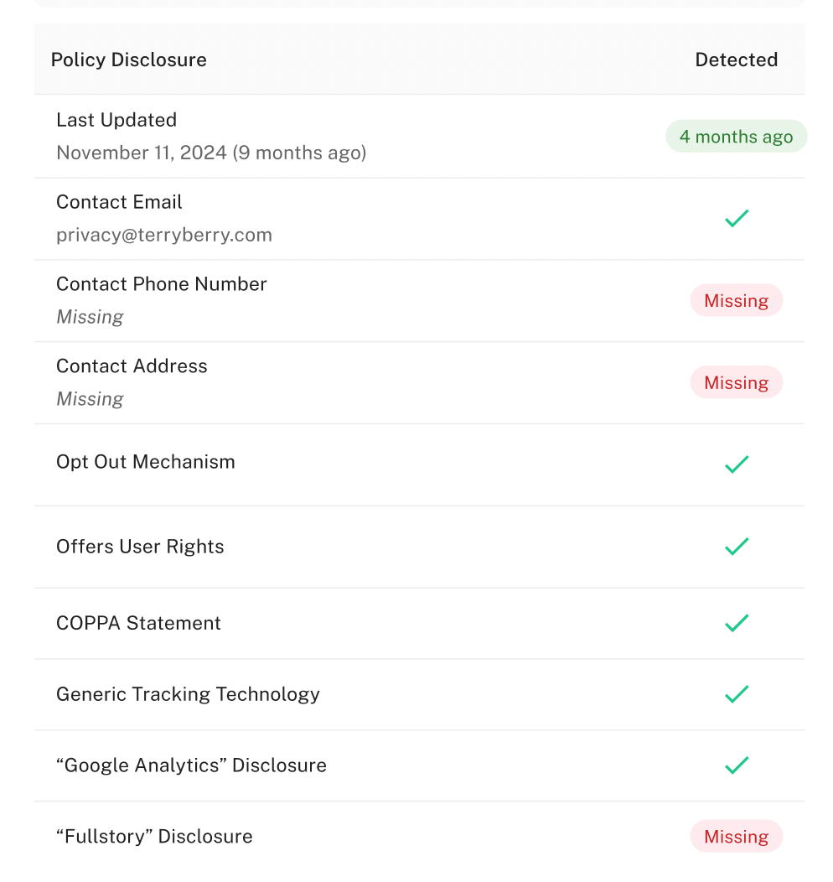Click Missing badge for Contact Address
This screenshot has height=882, width=833.
pyautogui.click(x=736, y=383)
